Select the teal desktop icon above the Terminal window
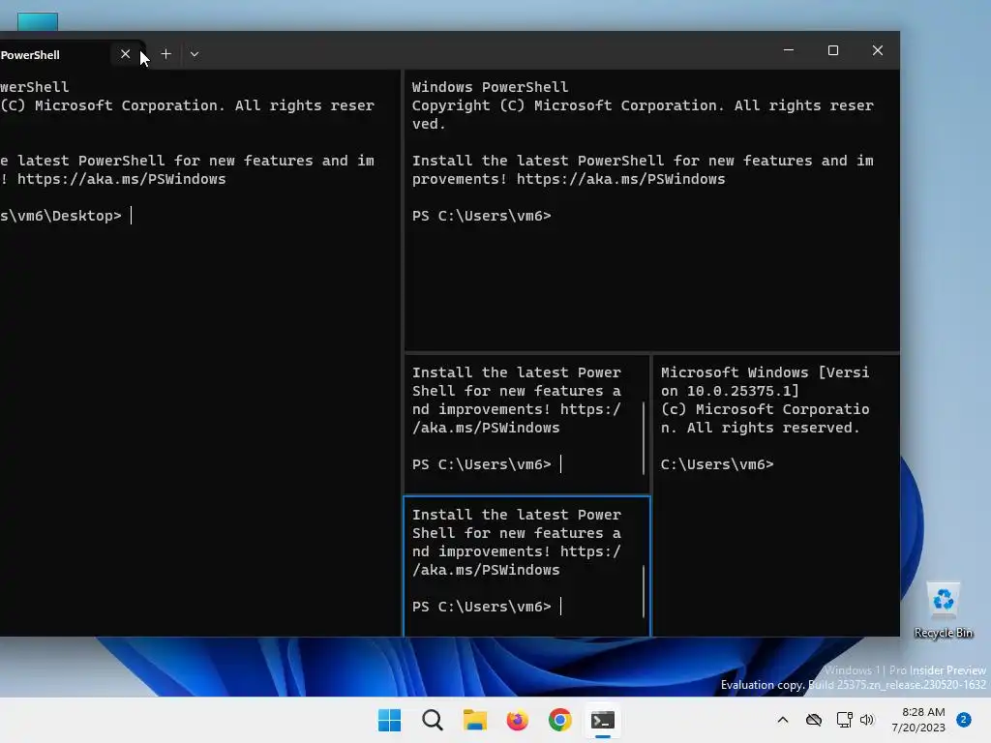 [38, 21]
